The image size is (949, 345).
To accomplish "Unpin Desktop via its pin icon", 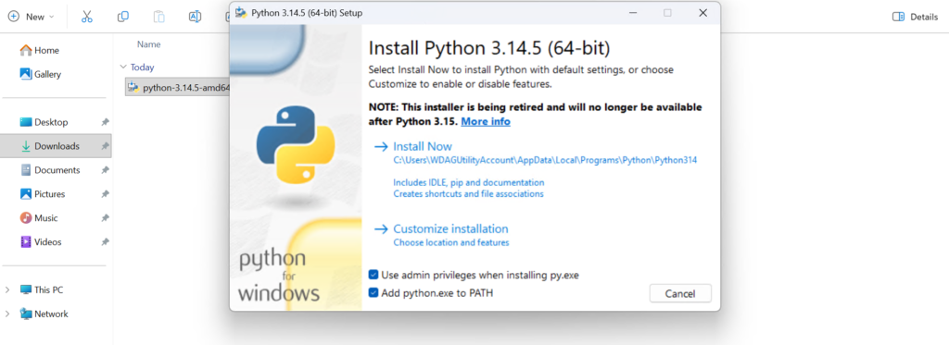I will click(105, 122).
